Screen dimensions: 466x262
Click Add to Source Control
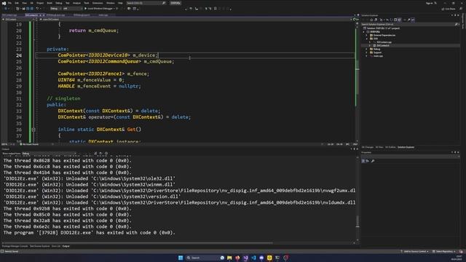click(x=415, y=251)
